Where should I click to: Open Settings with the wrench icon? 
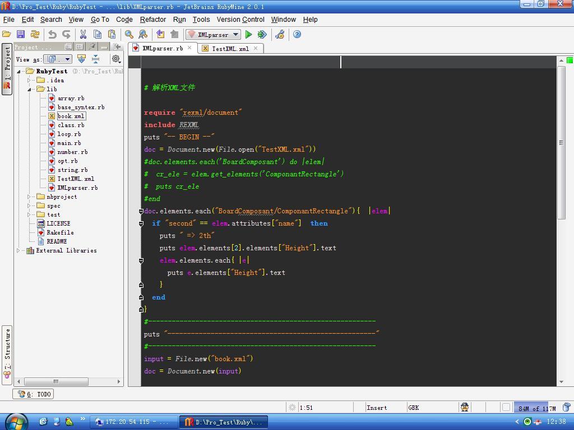pos(280,34)
